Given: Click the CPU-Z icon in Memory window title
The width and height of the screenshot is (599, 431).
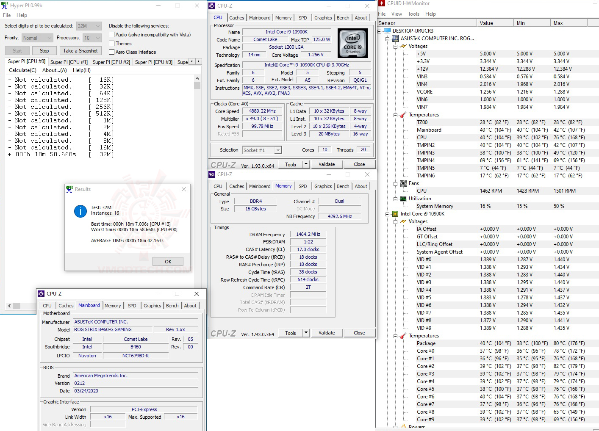Looking at the screenshot, I should pyautogui.click(x=212, y=174).
